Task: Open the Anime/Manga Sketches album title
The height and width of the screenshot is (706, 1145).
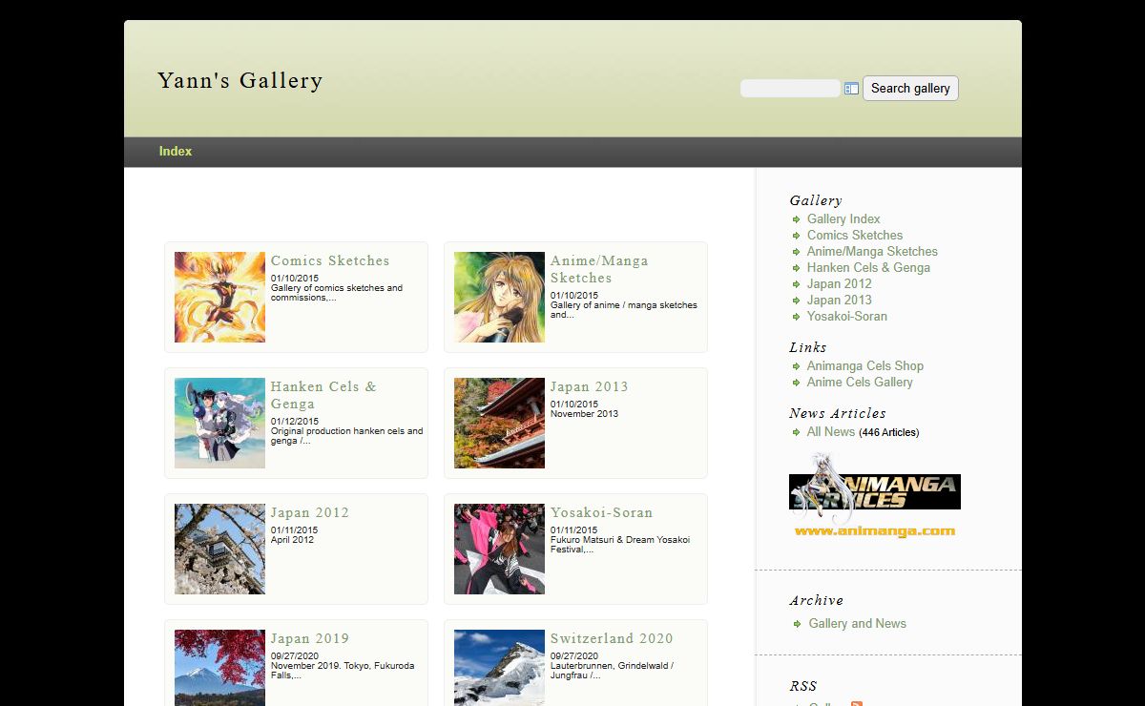Action: click(x=599, y=269)
